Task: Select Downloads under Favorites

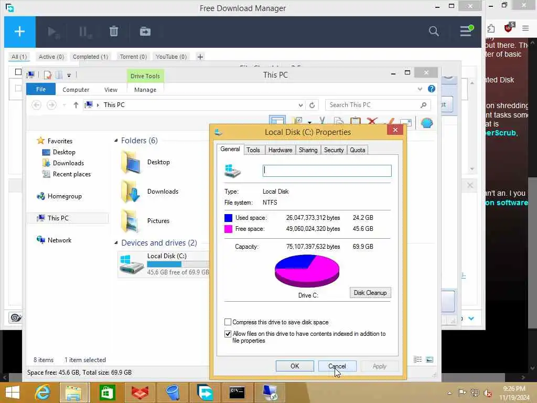Action: tap(68, 163)
